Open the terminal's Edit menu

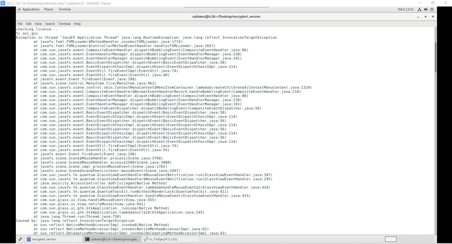(29, 24)
